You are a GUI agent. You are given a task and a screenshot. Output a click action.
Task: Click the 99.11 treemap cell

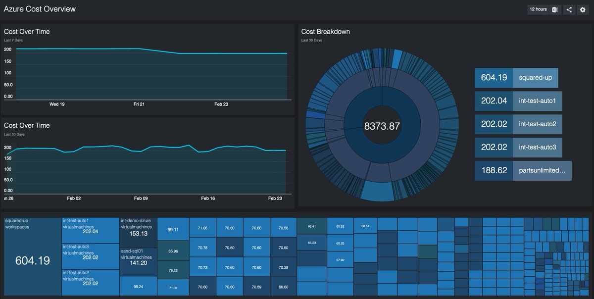[173, 229]
